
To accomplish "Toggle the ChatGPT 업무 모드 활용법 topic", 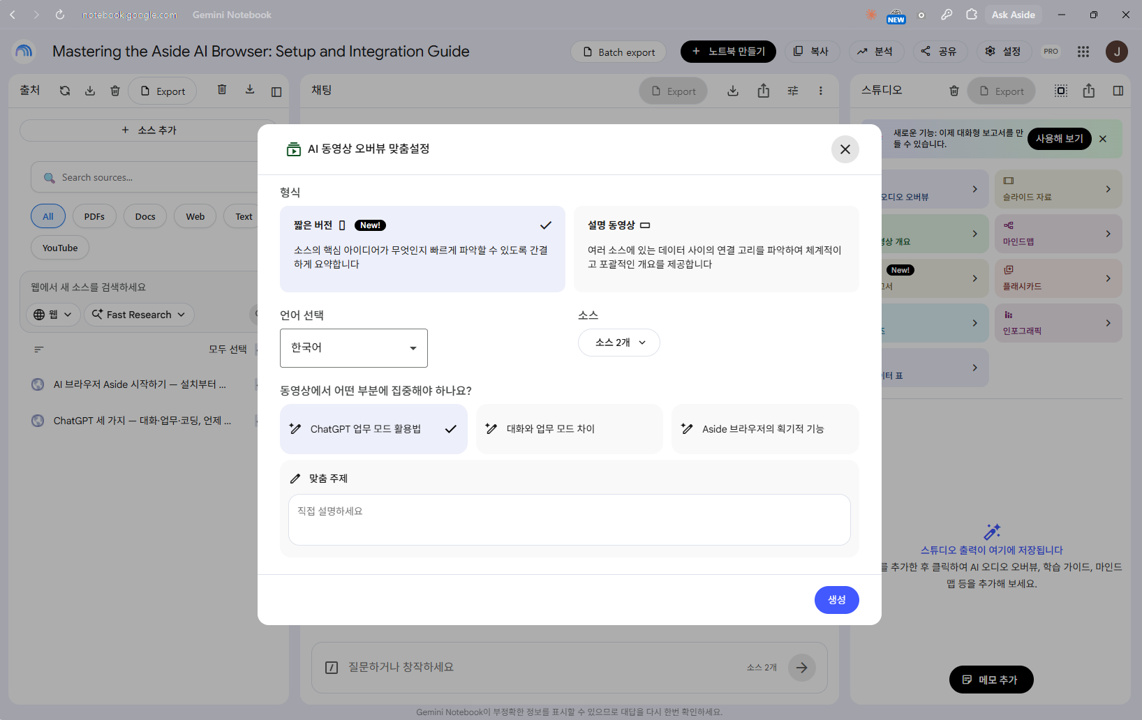I will tap(373, 429).
